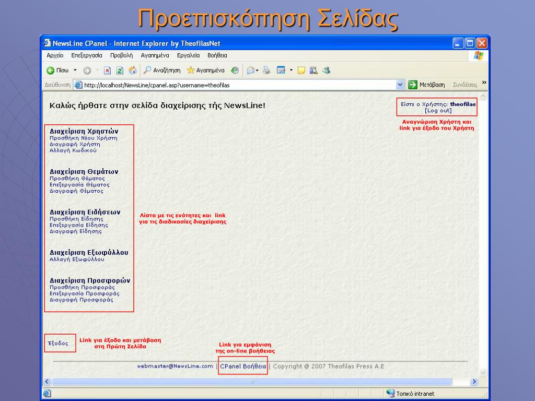Viewport: 535px width, 401px height.
Task: Click the Διαχείριση Προσφορών heading
Action: click(x=90, y=280)
